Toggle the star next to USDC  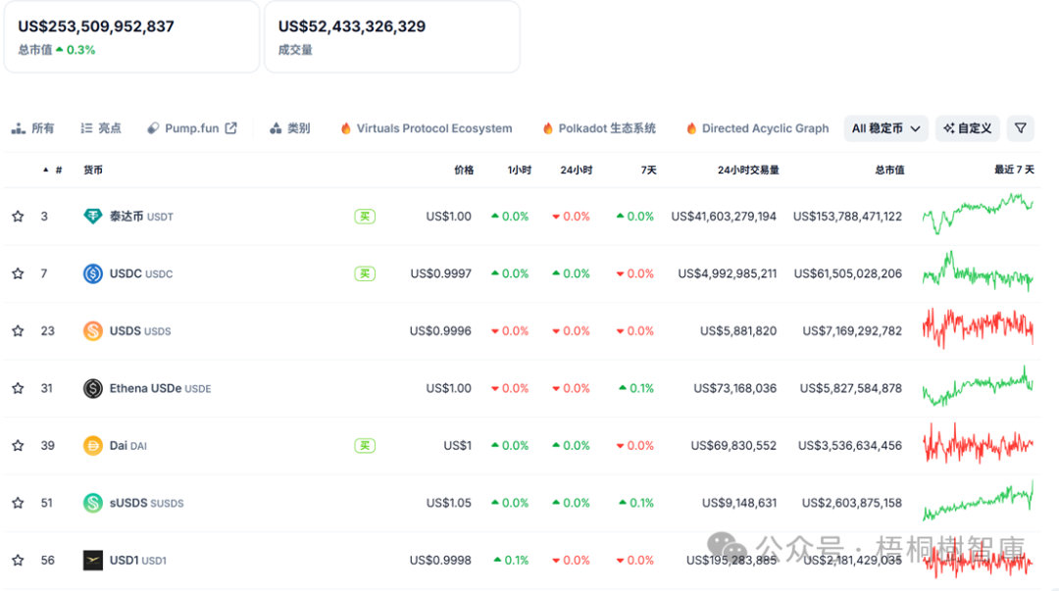[x=18, y=273]
